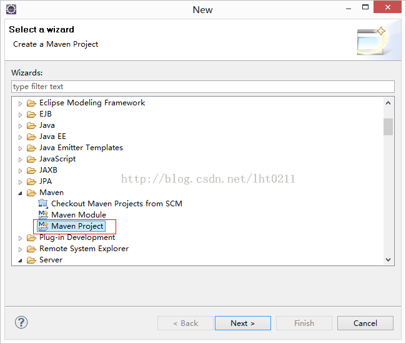
Task: Select the Java Emitter Templates label
Action: [x=81, y=148]
